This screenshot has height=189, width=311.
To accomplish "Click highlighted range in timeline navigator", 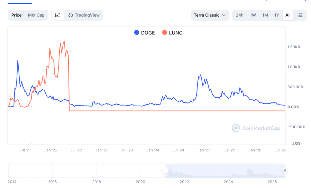I will [x=225, y=170].
